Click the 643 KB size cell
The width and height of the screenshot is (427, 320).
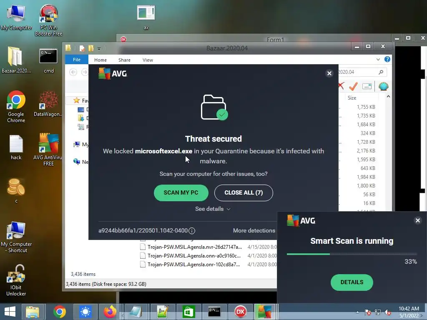368,168
